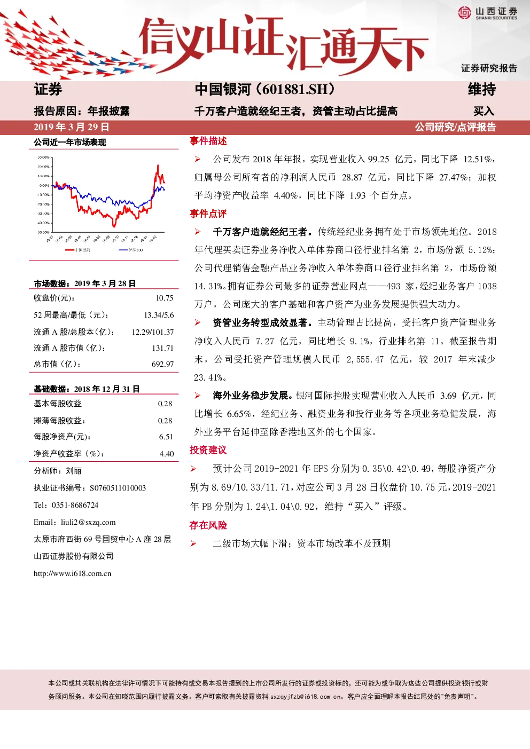The width and height of the screenshot is (530, 749).
Task: Click the company name 山西证券股份有限公司
Action: (x=74, y=556)
